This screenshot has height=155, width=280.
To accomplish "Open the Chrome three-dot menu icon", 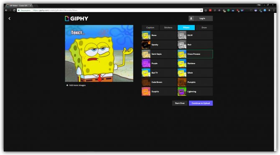I will pos(274,10).
